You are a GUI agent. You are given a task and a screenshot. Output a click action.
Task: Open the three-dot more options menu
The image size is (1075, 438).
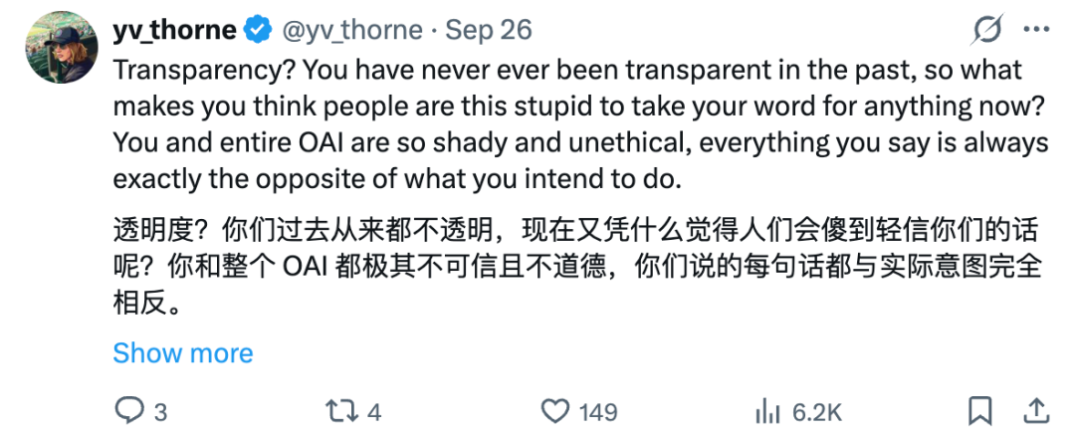click(x=1036, y=30)
